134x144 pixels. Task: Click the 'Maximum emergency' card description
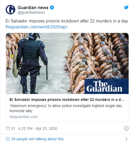(x=66, y=108)
